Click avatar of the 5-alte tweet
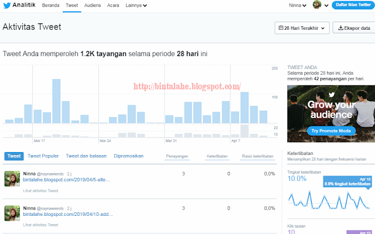 tap(12, 178)
